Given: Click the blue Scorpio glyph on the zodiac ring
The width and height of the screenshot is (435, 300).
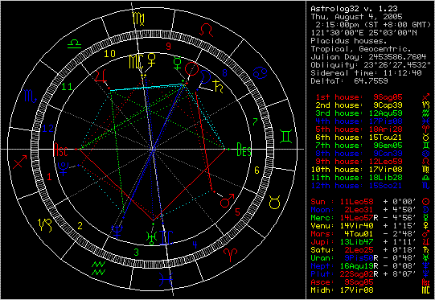Looking at the screenshot, I should [x=31, y=96].
